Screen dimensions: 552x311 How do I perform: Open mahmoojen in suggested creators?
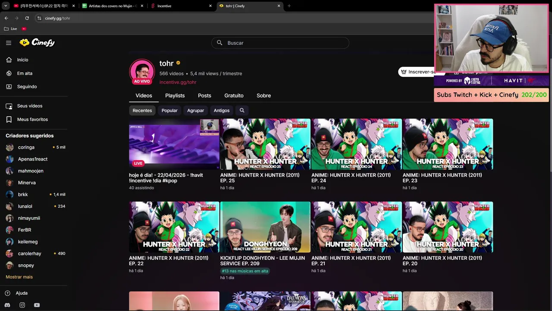(x=31, y=171)
